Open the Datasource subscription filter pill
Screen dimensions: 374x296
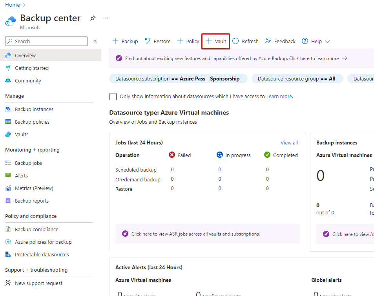[x=178, y=79]
